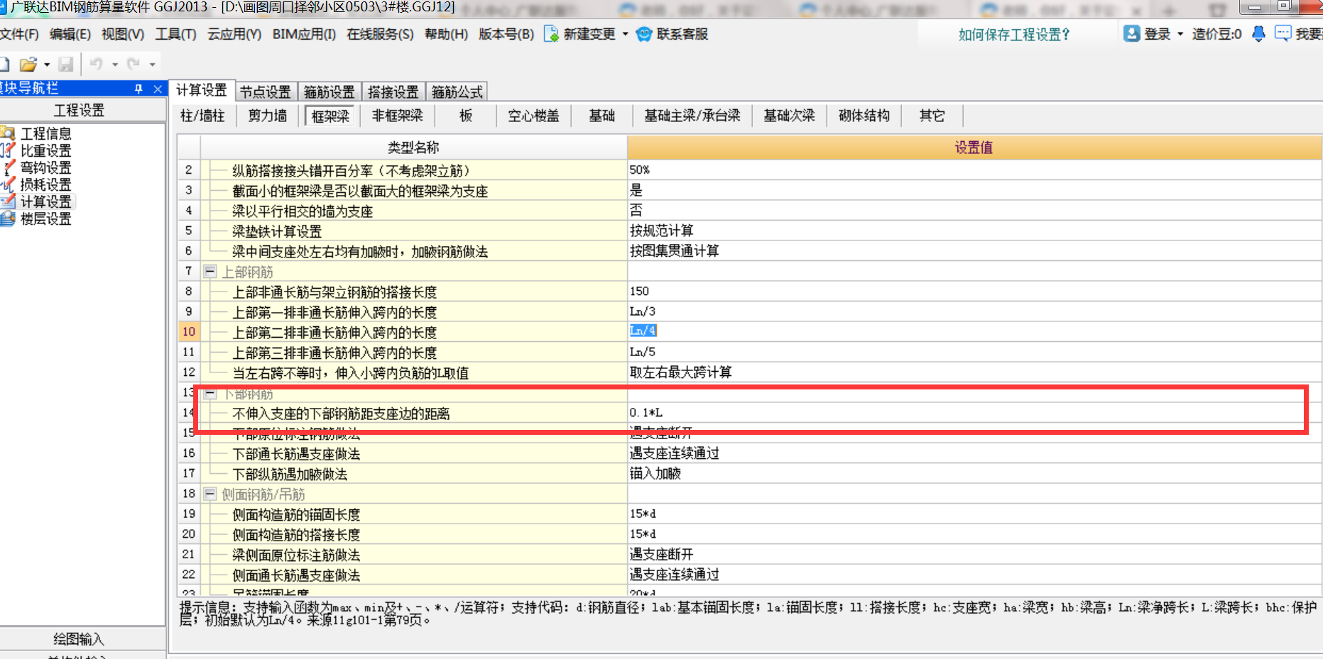Open the 版本号(B) menu
This screenshot has height=659, width=1323.
coord(506,34)
